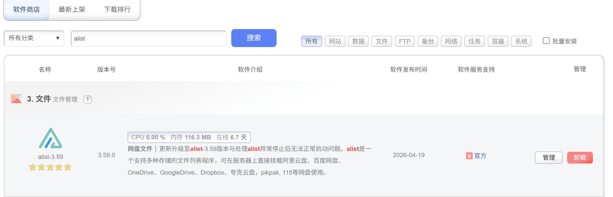Focus the search field containing alist

(x=149, y=39)
